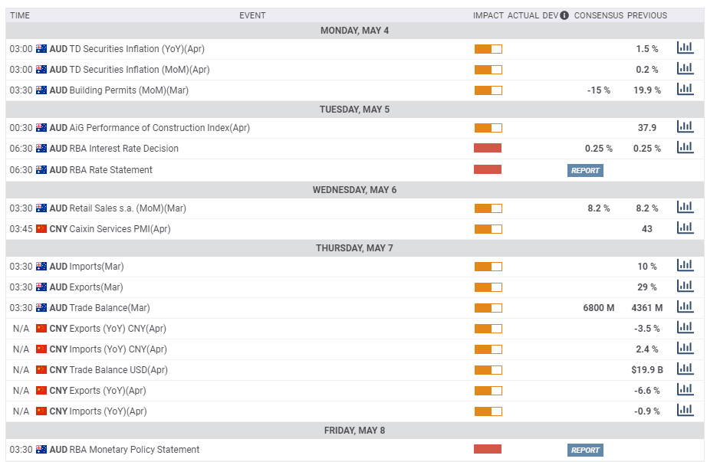Click the Thursday, May 7 date header
Viewport: 707px width, 462px height.
pyautogui.click(x=354, y=248)
